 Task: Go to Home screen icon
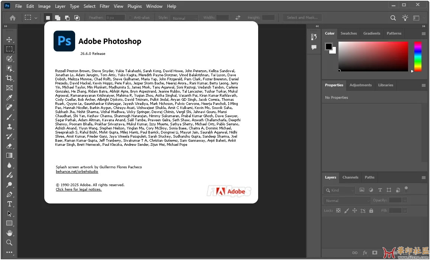coord(13,18)
